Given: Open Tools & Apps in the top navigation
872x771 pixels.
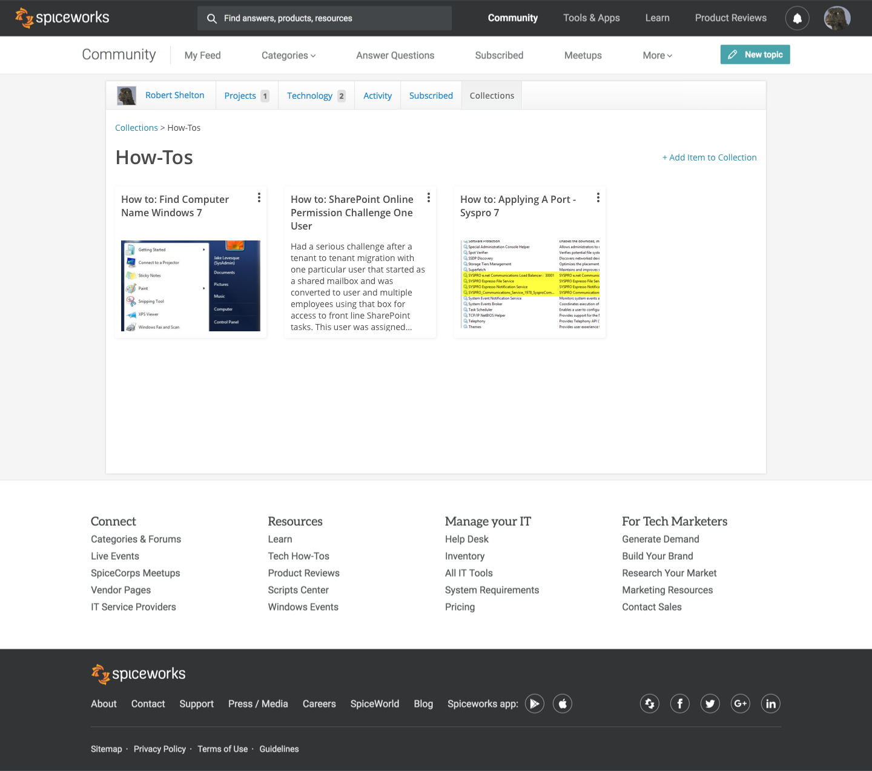Looking at the screenshot, I should (x=592, y=18).
